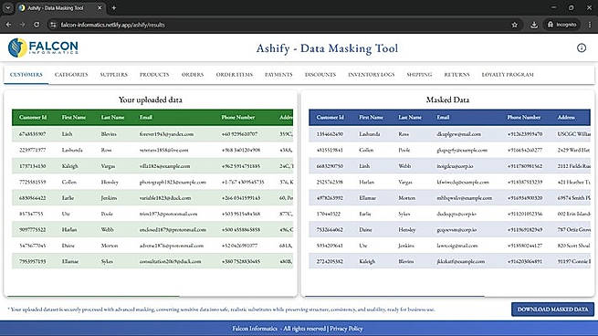Click email variable1823@duck.com in uploaded data
This screenshot has width=598, height=336.
click(165, 198)
